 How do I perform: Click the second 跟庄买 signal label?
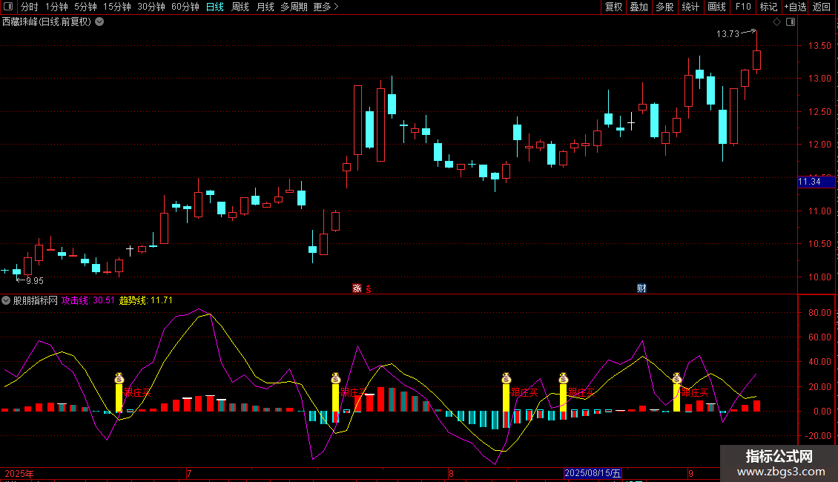(x=354, y=392)
